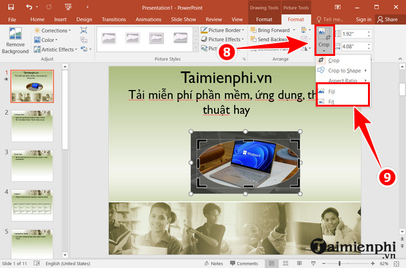Image resolution: width=406 pixels, height=268 pixels.
Task: Click inside the shape width field 4.08"
Action: coord(353,46)
